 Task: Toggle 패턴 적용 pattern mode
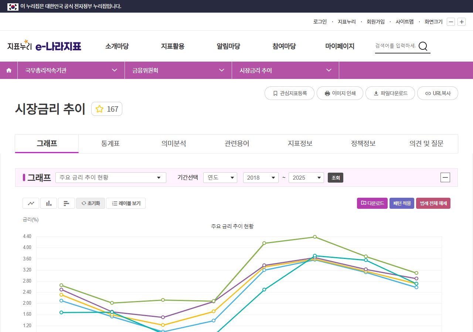[402, 203]
